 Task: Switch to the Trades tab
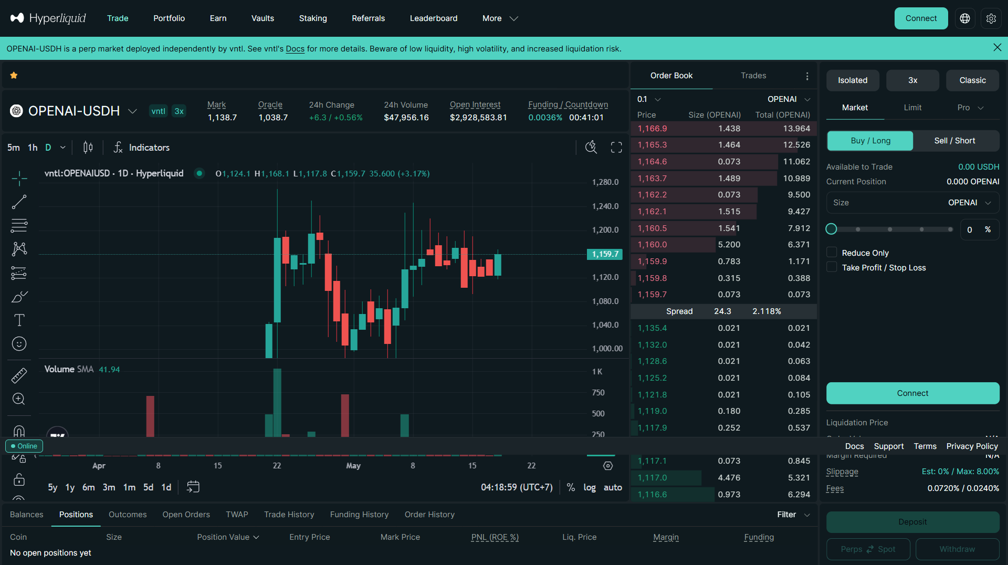pyautogui.click(x=753, y=76)
